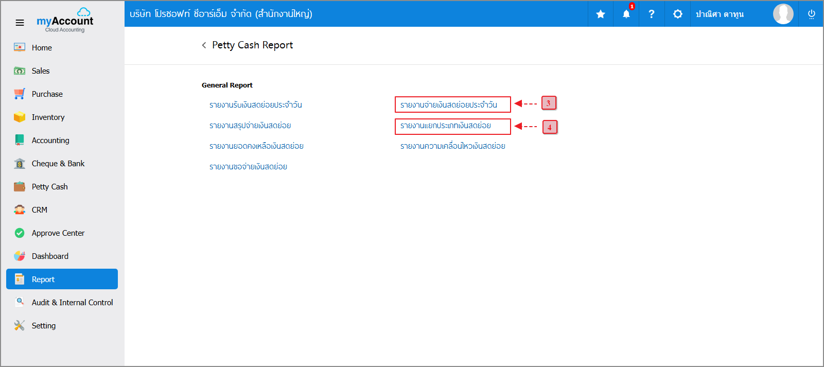
Task: Select Purchase in the sidebar
Action: click(47, 94)
